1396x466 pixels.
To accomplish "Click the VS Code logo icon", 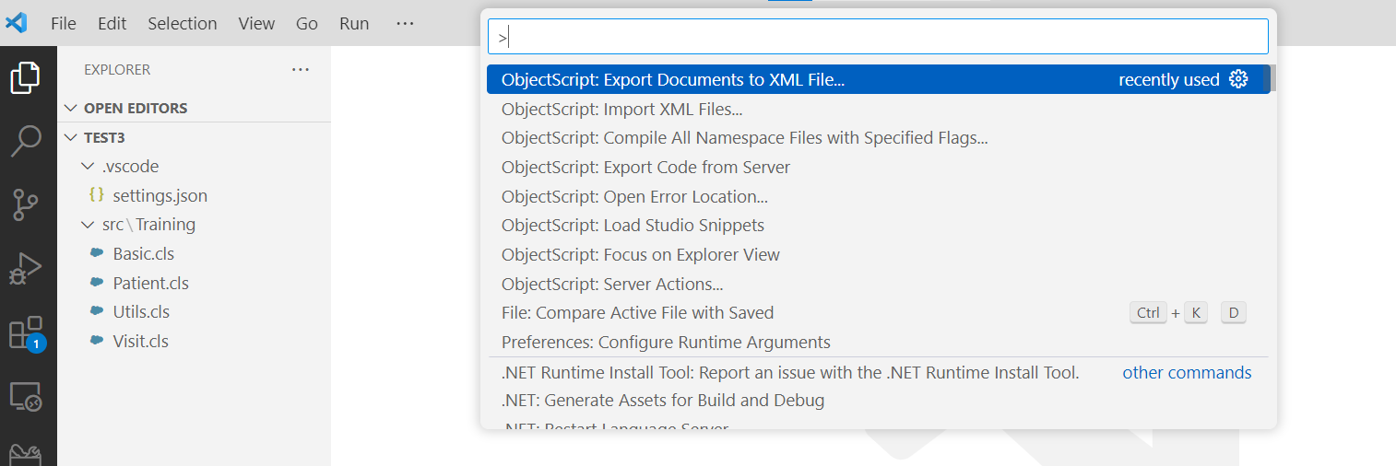I will tap(17, 23).
